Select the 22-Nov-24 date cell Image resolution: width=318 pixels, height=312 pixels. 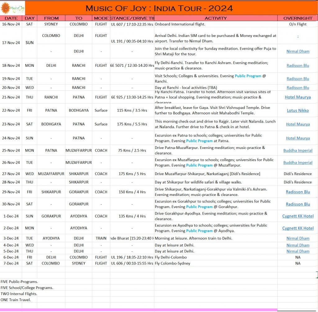pos(11,111)
